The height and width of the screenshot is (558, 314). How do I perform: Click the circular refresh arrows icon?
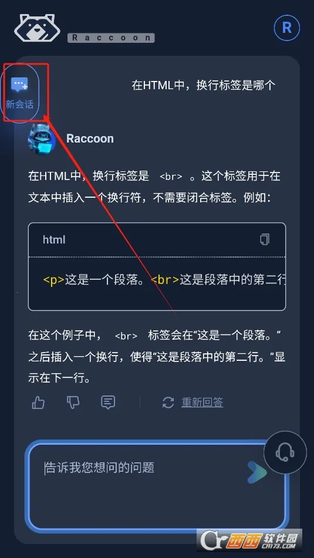click(168, 403)
